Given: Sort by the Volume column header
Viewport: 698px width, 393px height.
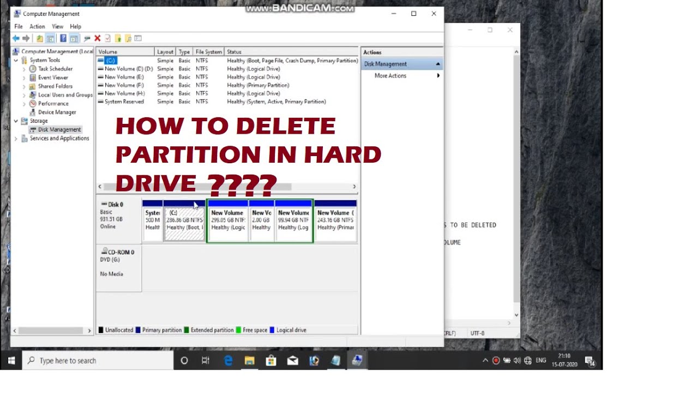Looking at the screenshot, I should point(125,52).
